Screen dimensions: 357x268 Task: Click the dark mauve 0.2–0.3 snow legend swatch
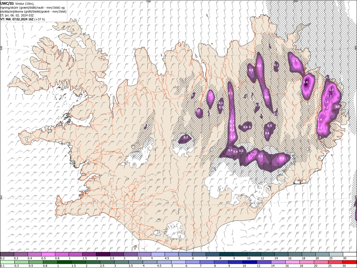[x=7, y=254]
